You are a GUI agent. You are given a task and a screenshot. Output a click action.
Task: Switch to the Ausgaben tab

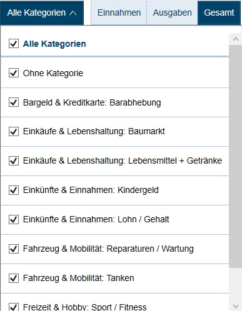click(172, 12)
